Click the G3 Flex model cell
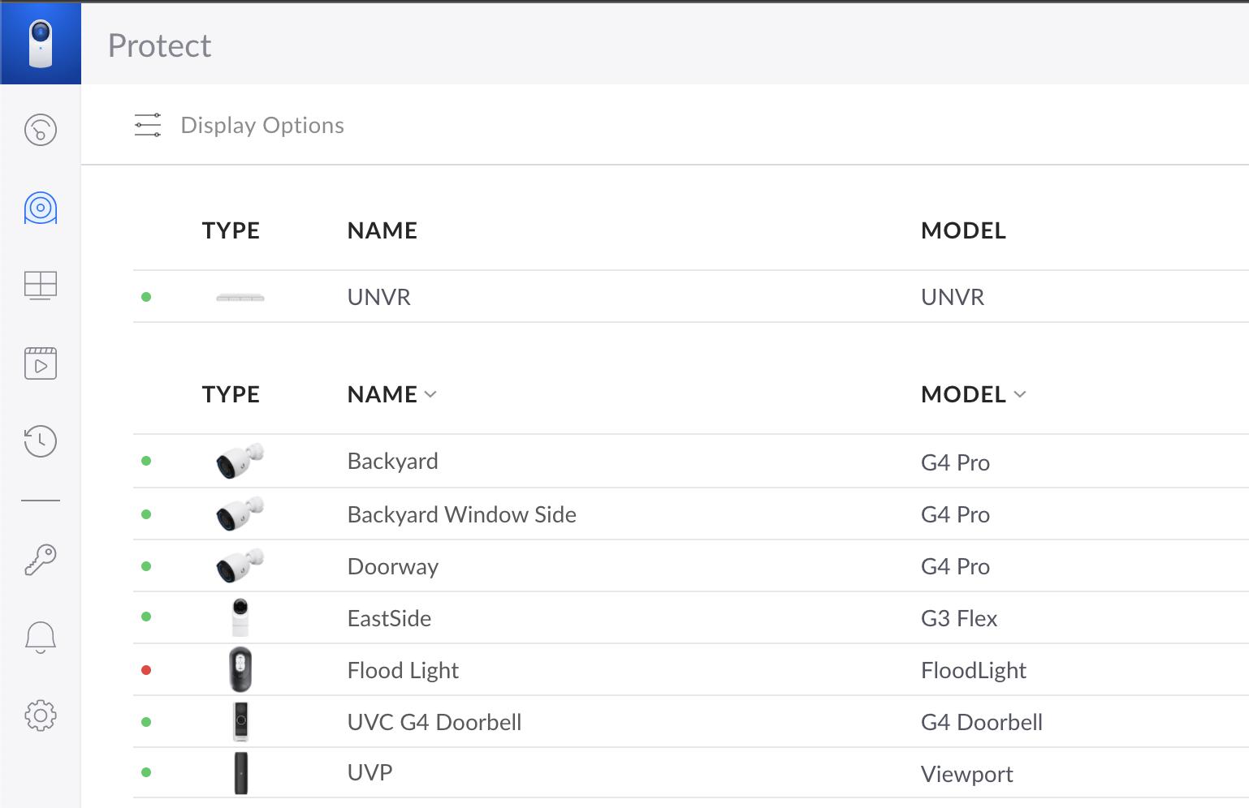This screenshot has height=808, width=1249. (959, 618)
